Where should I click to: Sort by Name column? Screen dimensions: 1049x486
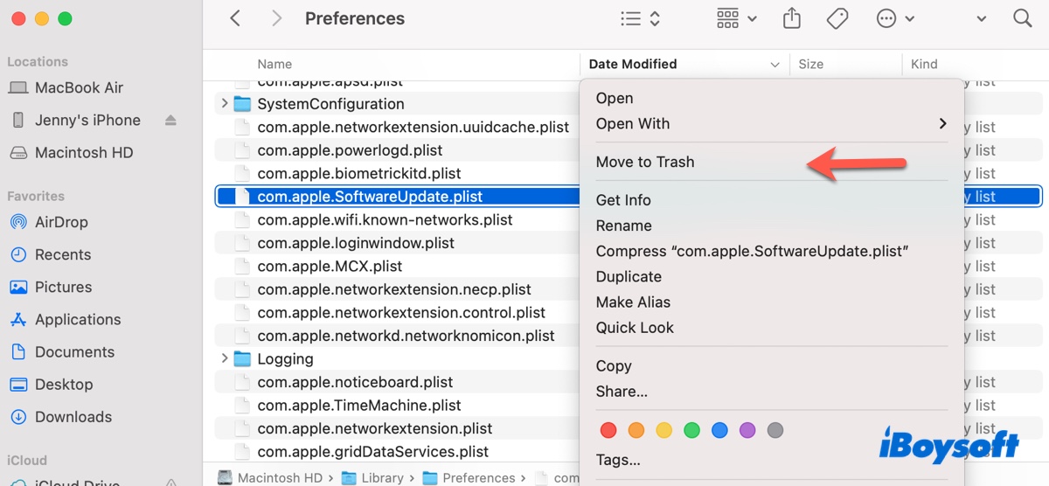click(274, 64)
